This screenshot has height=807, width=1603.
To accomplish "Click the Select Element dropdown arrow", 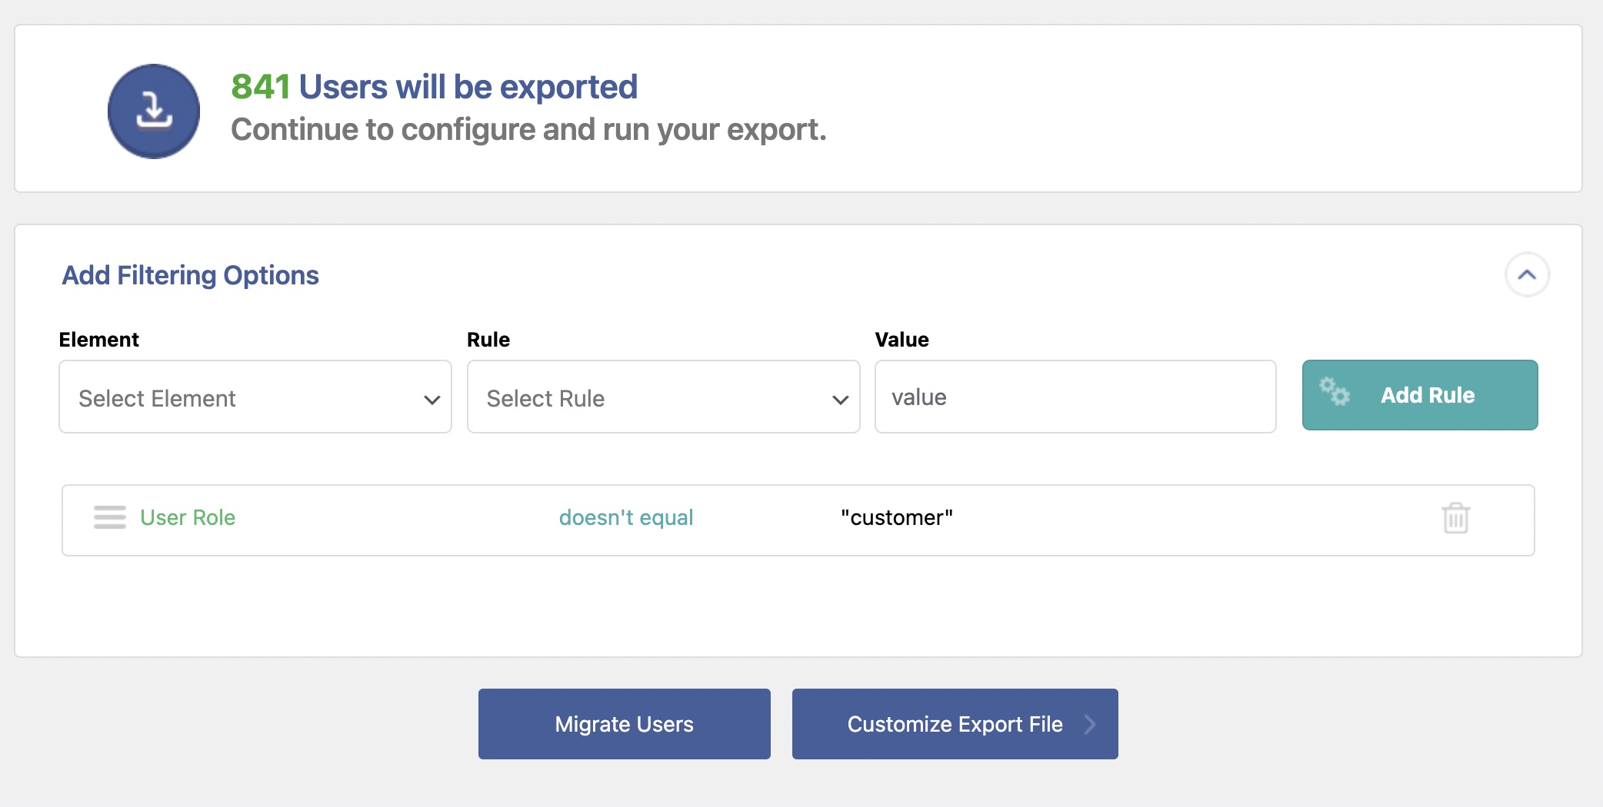I will [432, 400].
